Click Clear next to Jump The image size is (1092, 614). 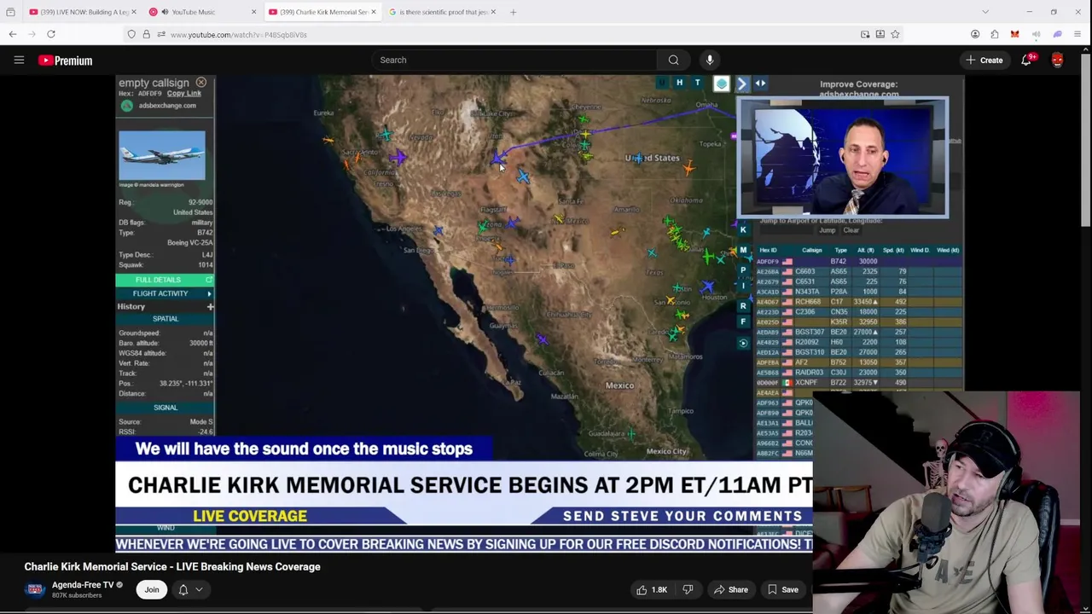851,230
